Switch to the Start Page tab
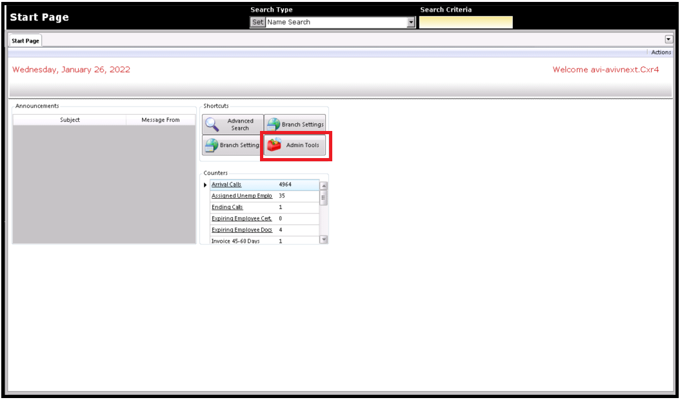Screen dimensions: 680x400 (x=25, y=41)
